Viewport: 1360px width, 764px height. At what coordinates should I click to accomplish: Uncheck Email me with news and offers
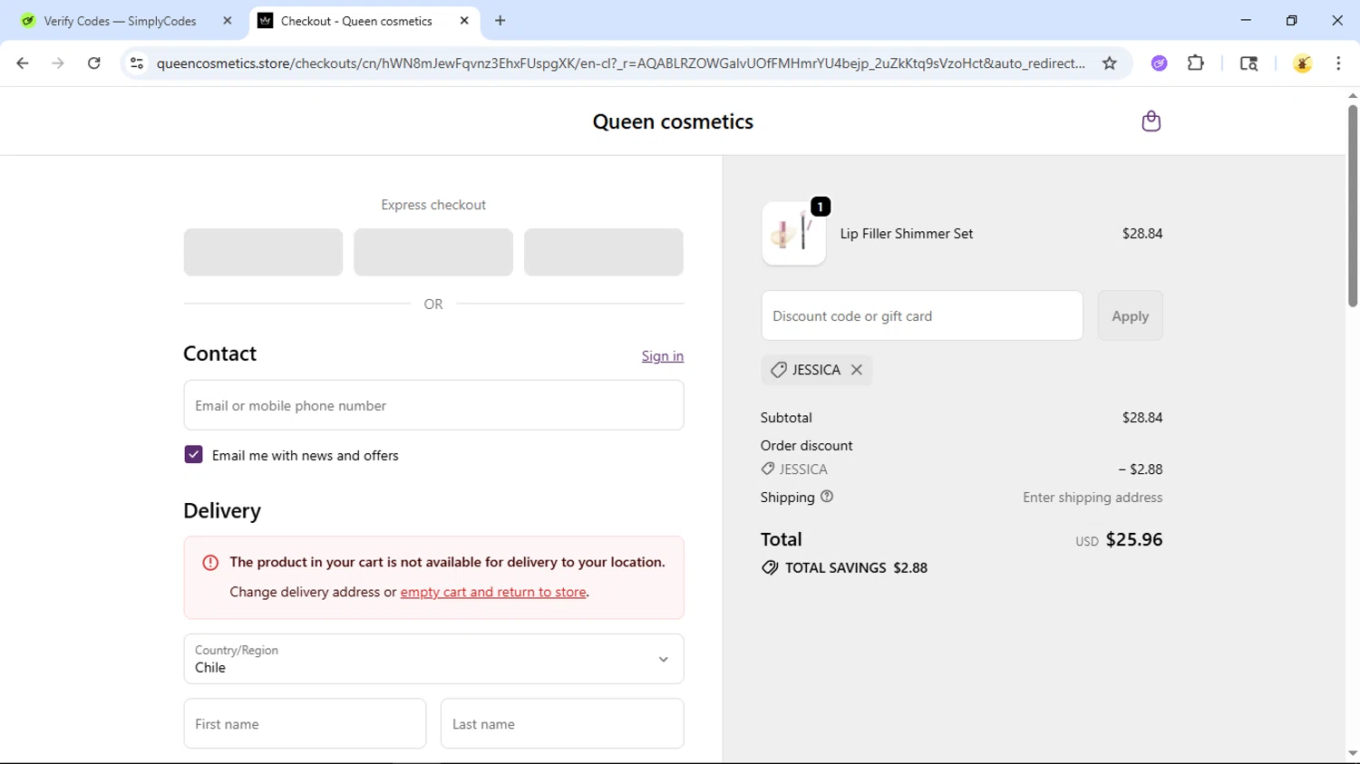[x=193, y=455]
